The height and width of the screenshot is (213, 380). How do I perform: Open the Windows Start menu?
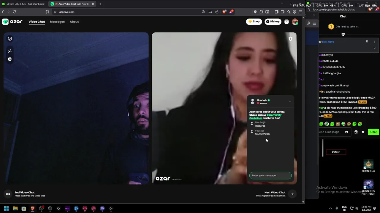[x=6, y=208]
